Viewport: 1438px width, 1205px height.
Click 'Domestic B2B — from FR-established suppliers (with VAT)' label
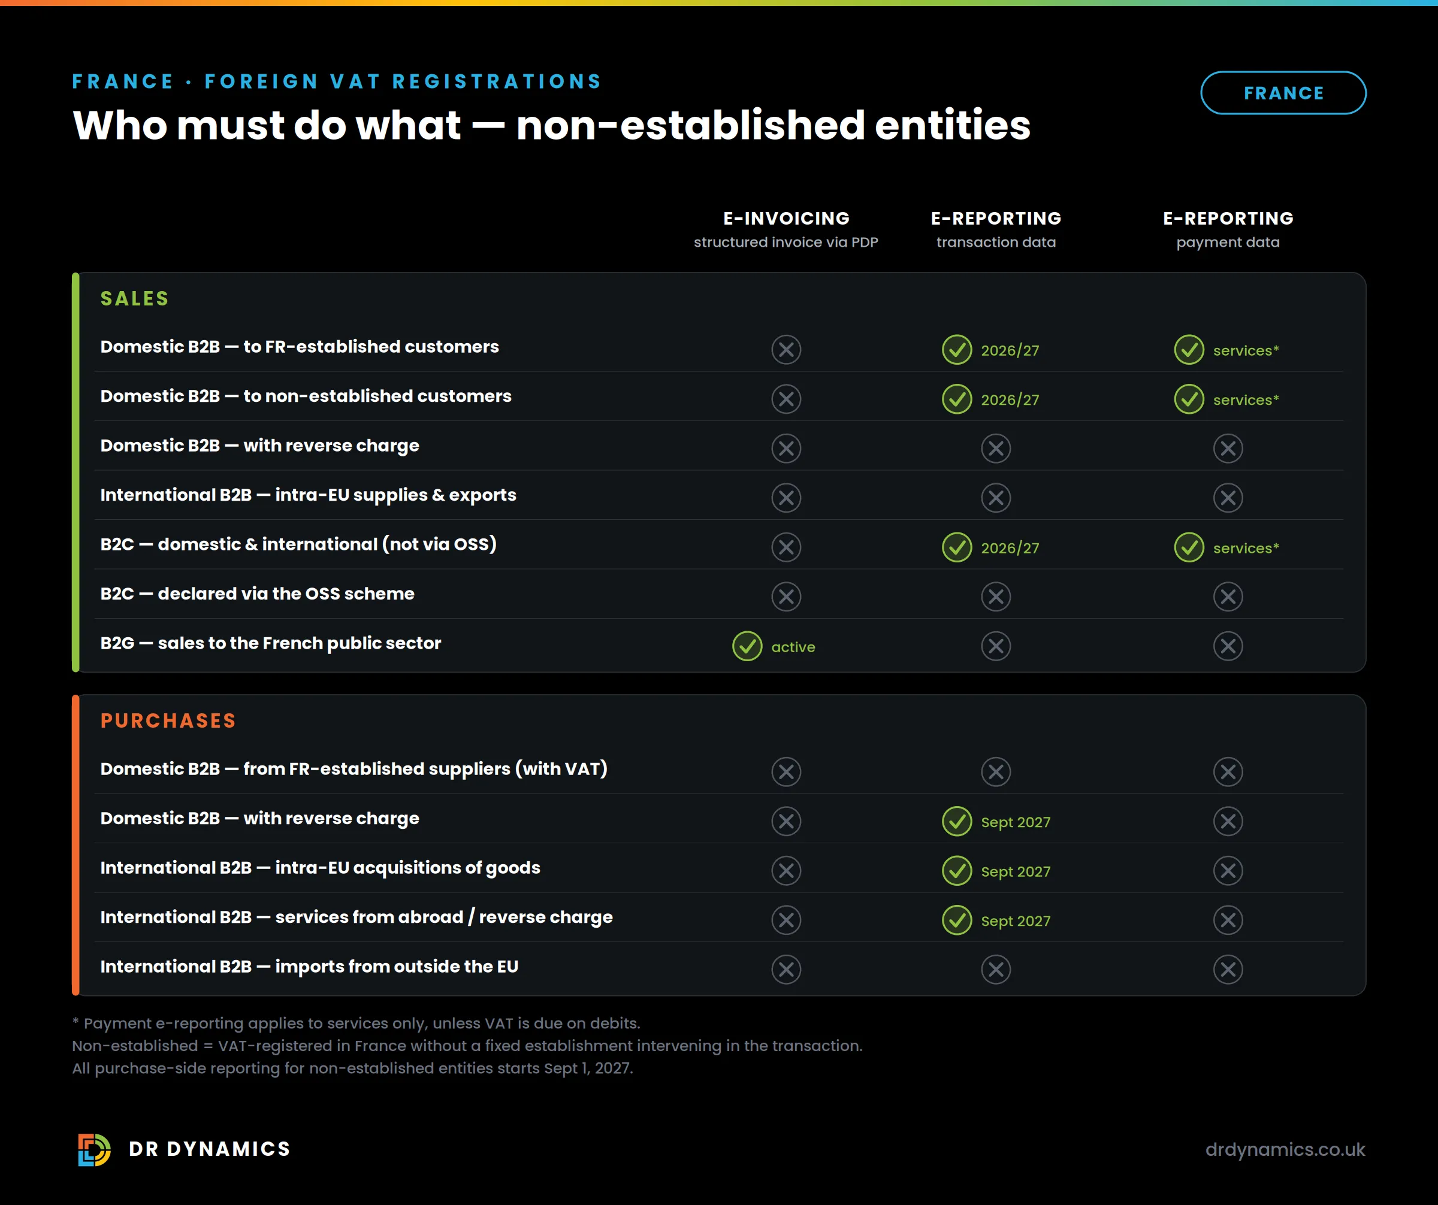pos(354,769)
